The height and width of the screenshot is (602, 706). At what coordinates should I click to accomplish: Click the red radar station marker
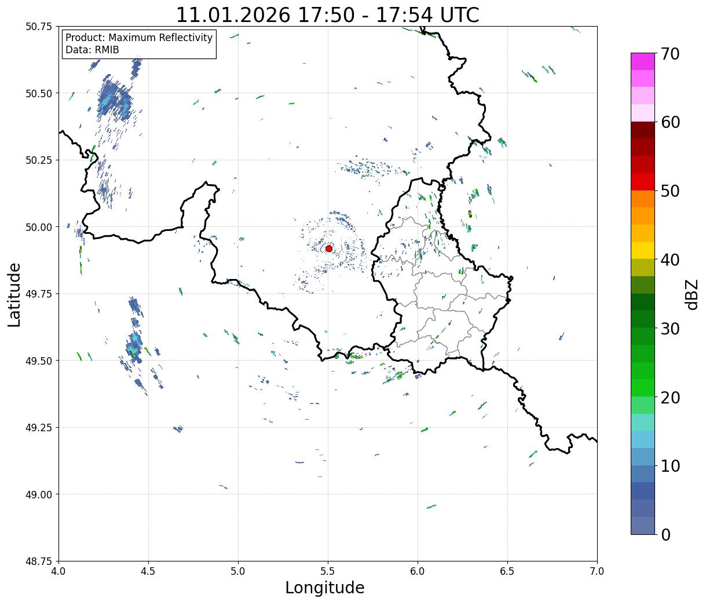[329, 248]
